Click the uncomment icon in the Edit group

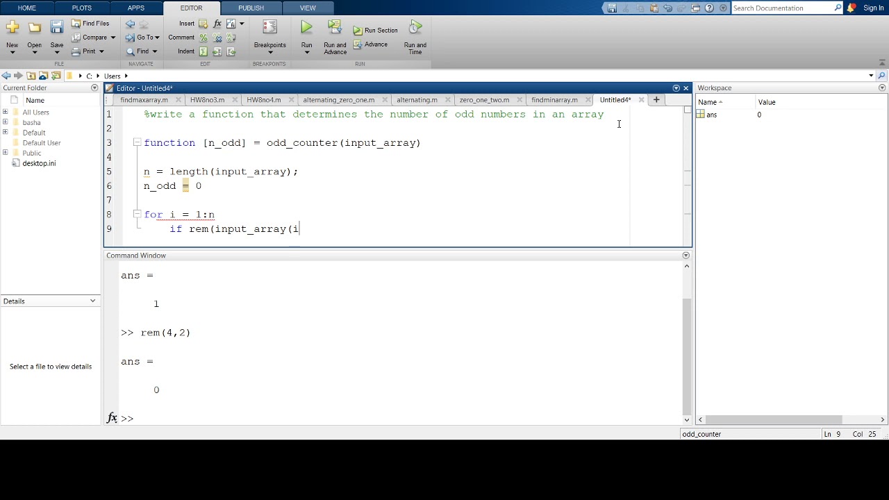pyautogui.click(x=217, y=37)
